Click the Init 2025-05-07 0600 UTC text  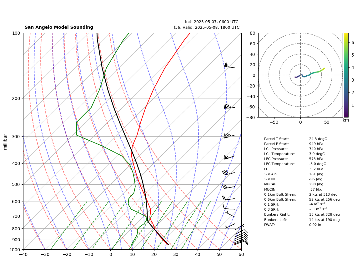pos(212,22)
